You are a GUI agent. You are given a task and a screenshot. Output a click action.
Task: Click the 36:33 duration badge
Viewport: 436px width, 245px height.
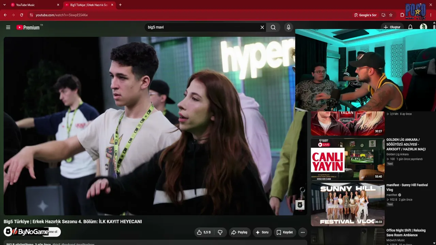(378, 222)
